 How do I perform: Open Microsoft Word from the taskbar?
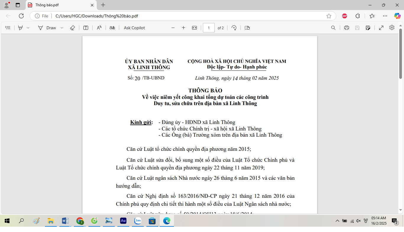(65, 221)
